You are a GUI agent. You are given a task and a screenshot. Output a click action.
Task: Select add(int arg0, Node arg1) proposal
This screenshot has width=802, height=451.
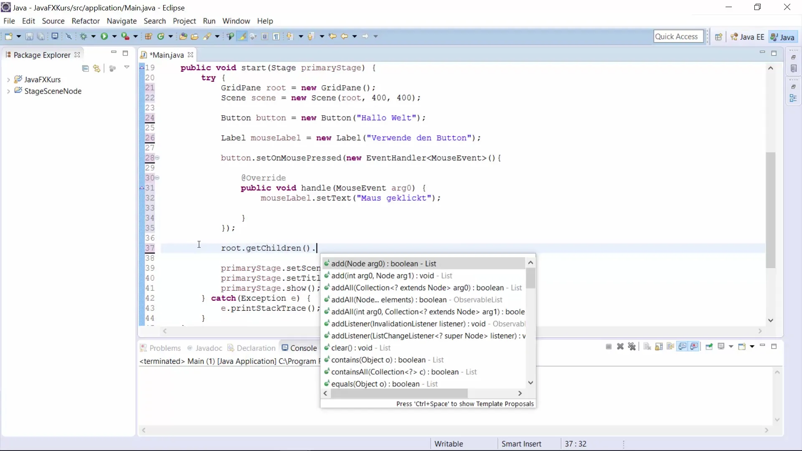424,276
